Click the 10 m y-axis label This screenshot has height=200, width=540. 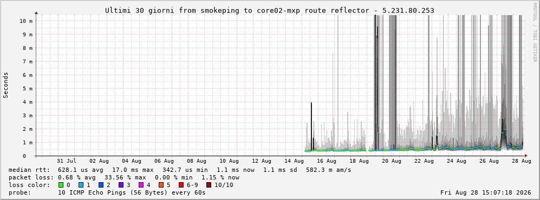coord(26,21)
